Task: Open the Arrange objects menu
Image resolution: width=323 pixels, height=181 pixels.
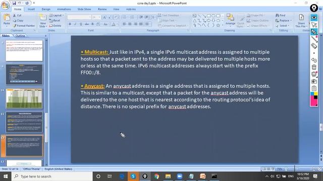Action: click(x=230, y=20)
